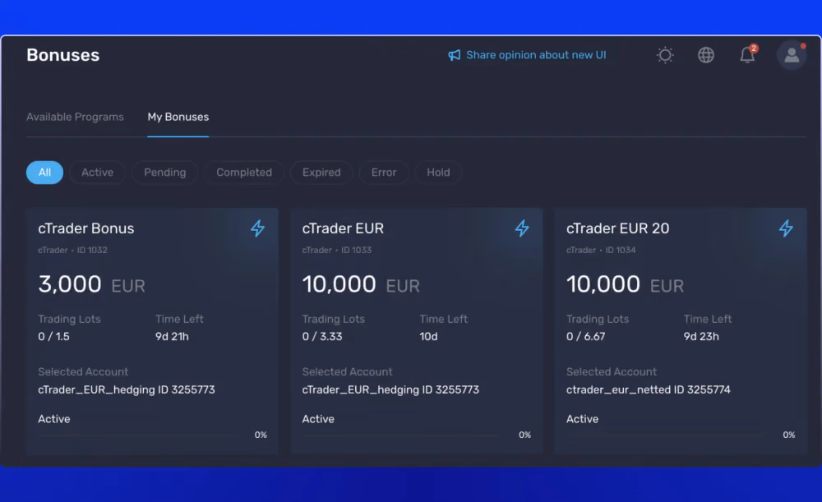Click lightning icon on cTrader EUR card
Image resolution: width=822 pixels, height=502 pixels.
point(522,228)
